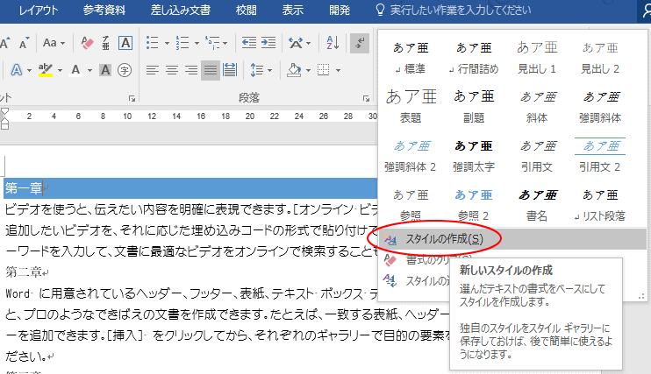Open the text effects dropdown arrow
The width and height of the screenshot is (651, 374).
click(x=29, y=70)
